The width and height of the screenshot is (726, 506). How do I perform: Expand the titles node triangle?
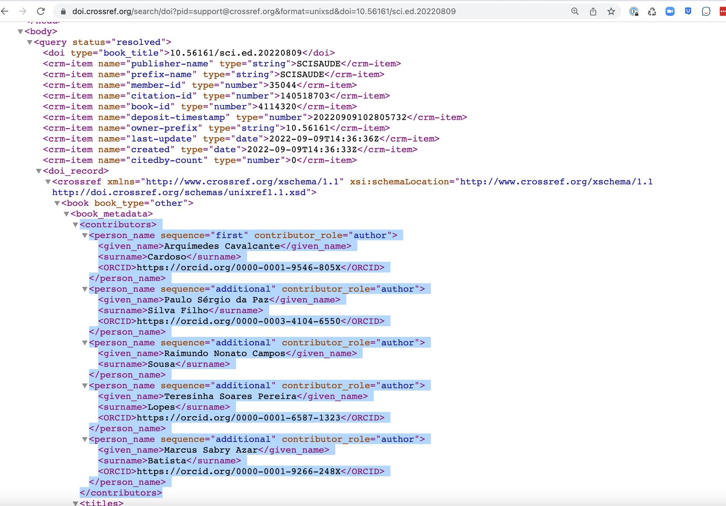(75, 503)
